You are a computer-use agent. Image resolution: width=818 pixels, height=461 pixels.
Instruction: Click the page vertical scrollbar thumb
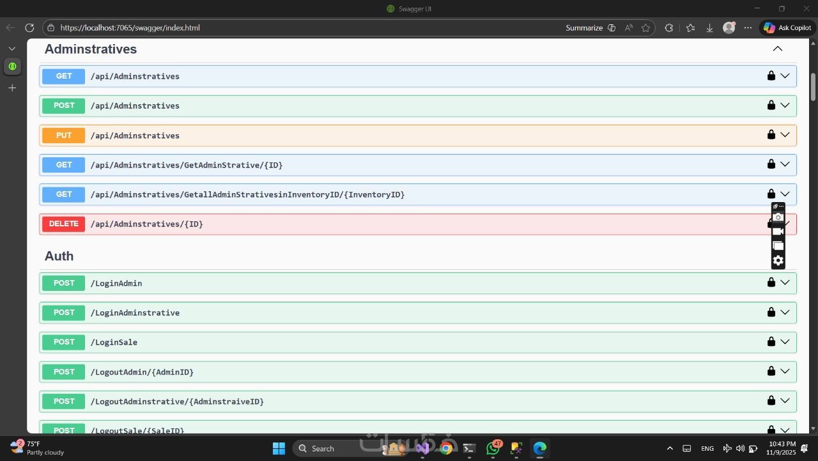(x=814, y=86)
